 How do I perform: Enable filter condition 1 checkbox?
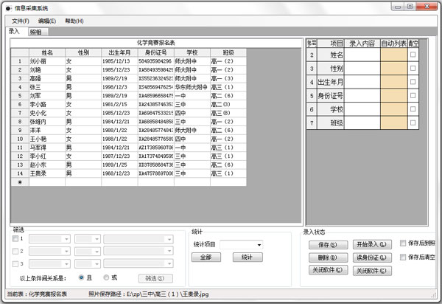[17, 238]
